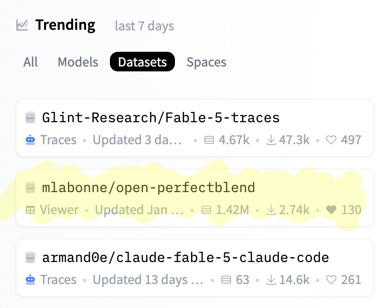Like Glint-Research/Fable-5-traces via heart icon

pos(331,140)
